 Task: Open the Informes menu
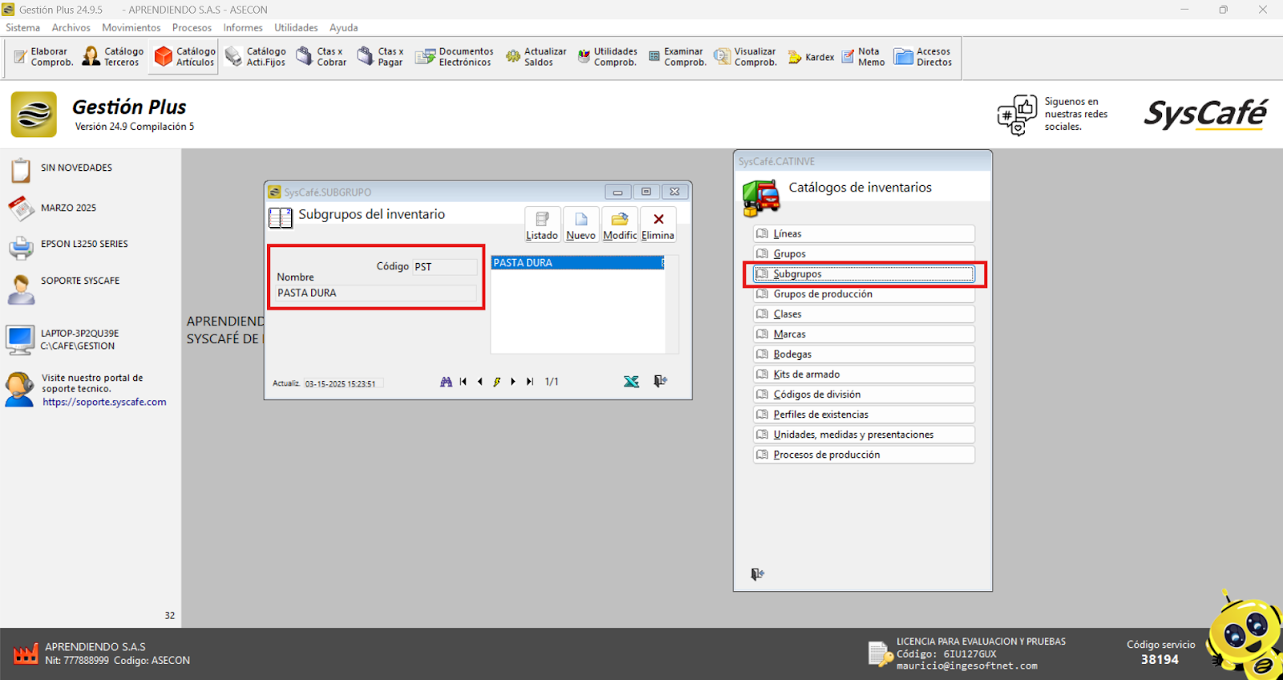coord(242,28)
